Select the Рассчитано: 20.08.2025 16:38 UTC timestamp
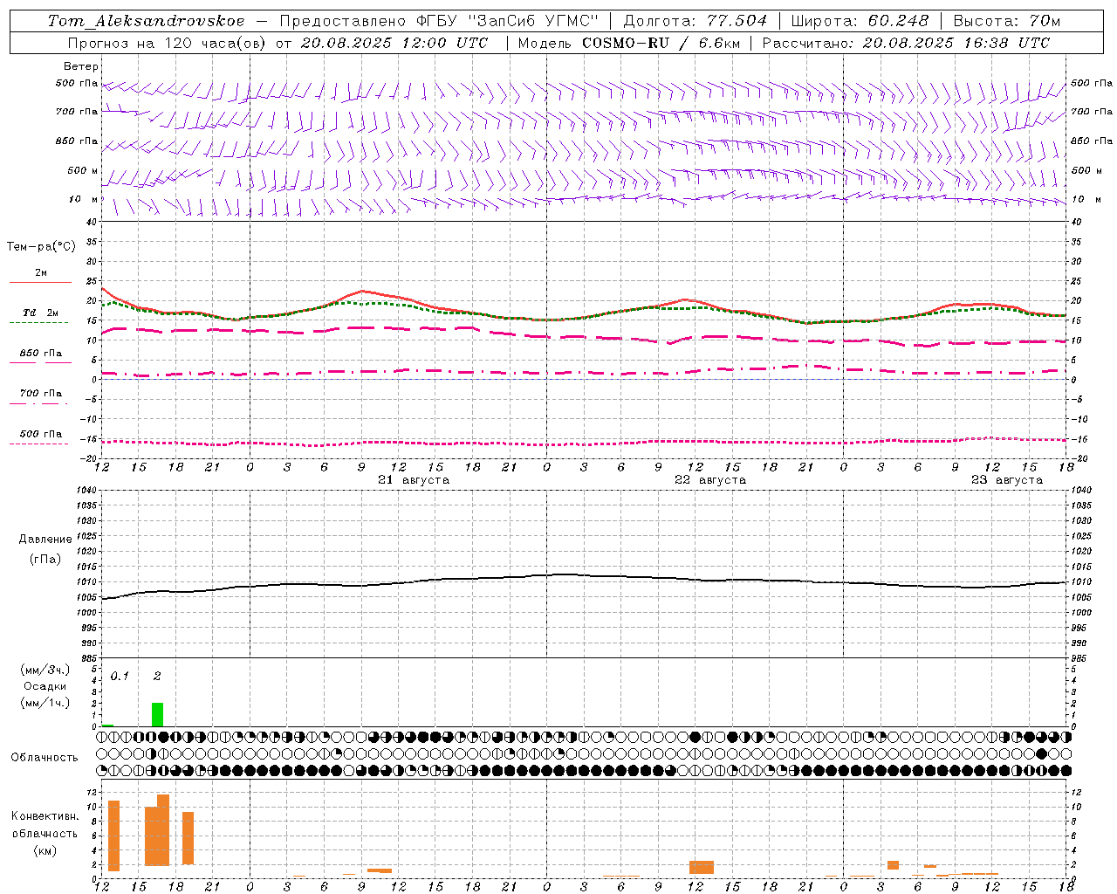The image size is (1117, 894). coord(906,43)
